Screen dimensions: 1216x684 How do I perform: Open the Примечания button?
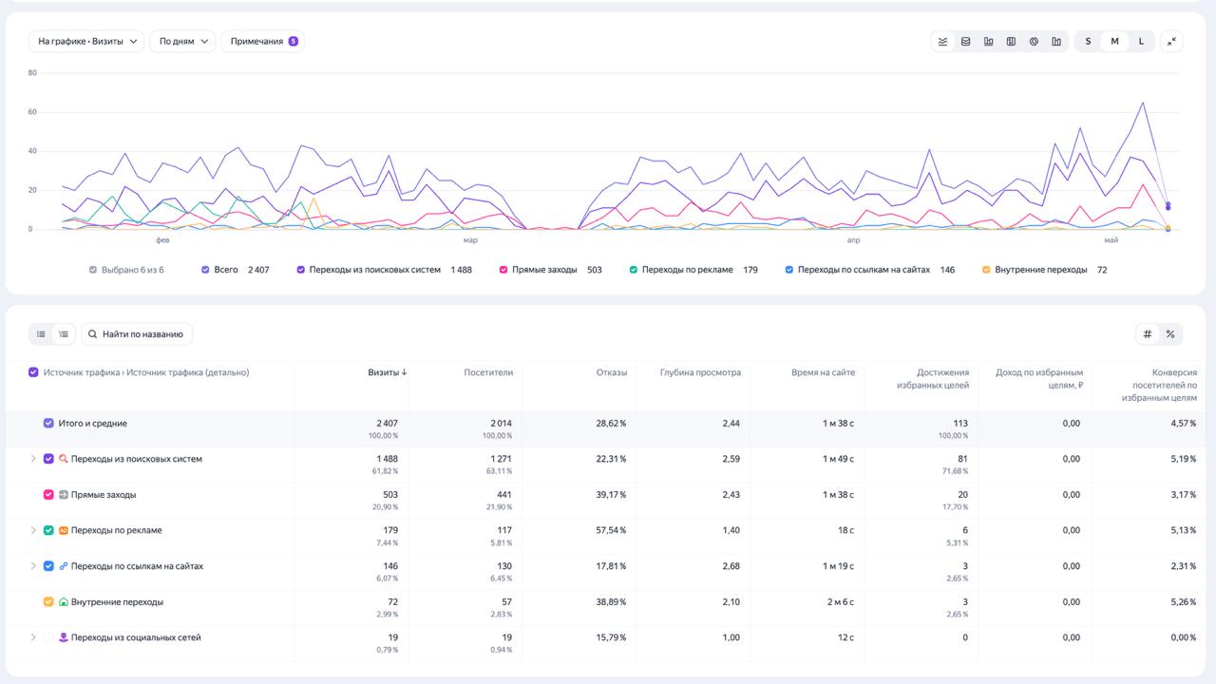coord(263,41)
